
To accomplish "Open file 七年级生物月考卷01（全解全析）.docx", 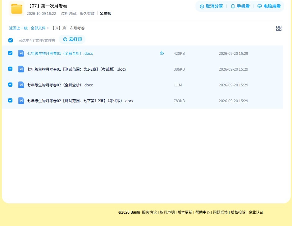I will pos(60,54).
